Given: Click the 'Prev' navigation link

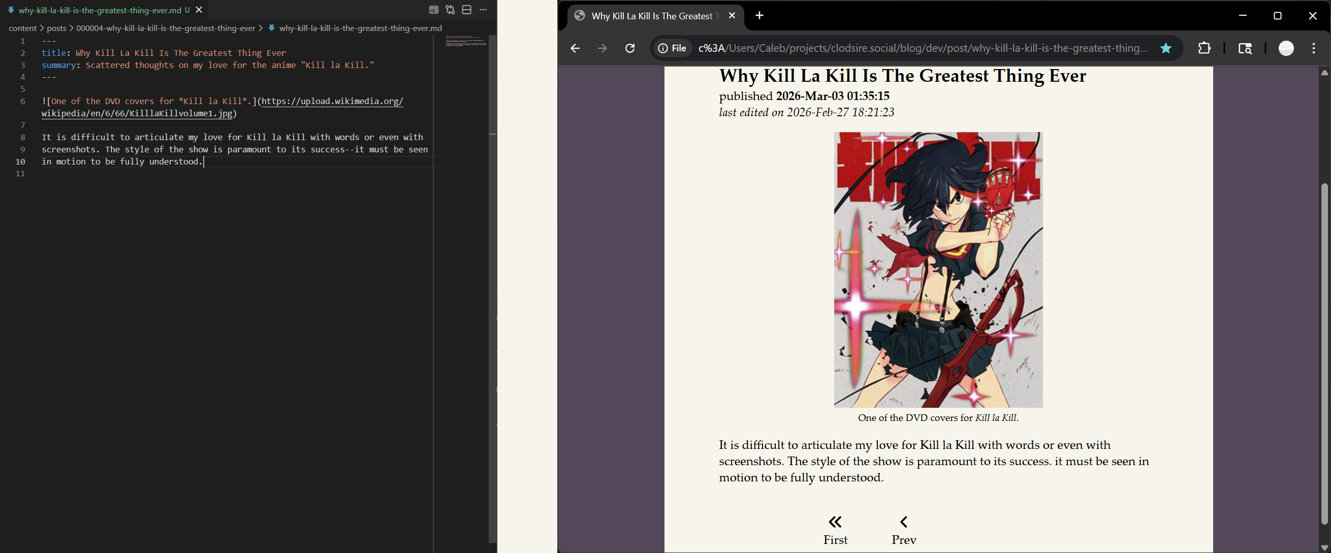Looking at the screenshot, I should click(x=904, y=530).
